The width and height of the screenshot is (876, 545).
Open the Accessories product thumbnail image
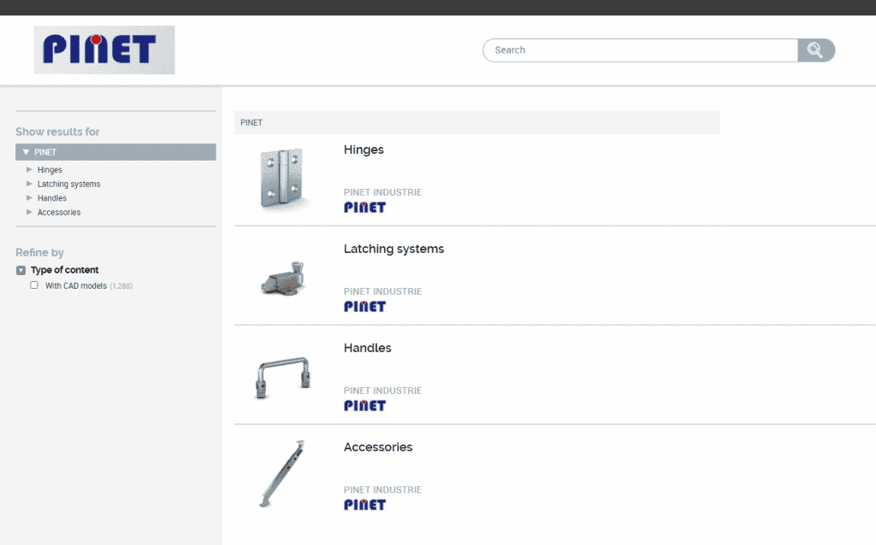[x=282, y=474]
